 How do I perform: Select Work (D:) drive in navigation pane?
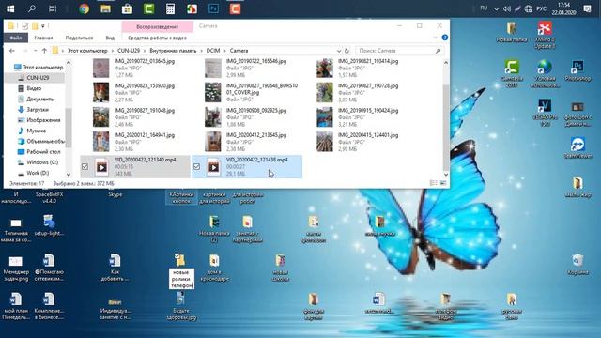click(x=38, y=173)
